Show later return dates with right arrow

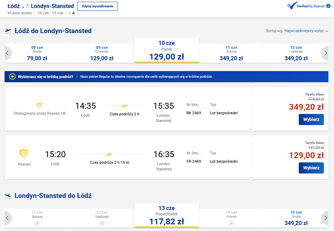click(x=325, y=218)
